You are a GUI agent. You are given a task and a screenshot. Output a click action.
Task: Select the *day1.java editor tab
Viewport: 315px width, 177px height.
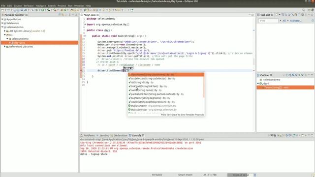[90, 15]
